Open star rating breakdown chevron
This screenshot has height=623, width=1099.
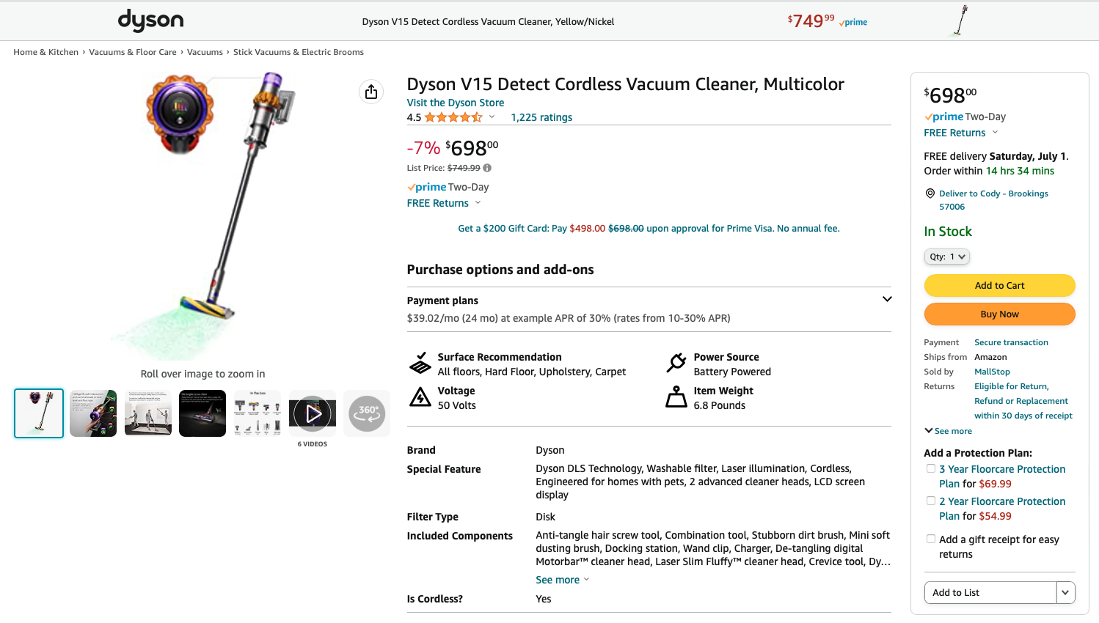[x=492, y=117]
